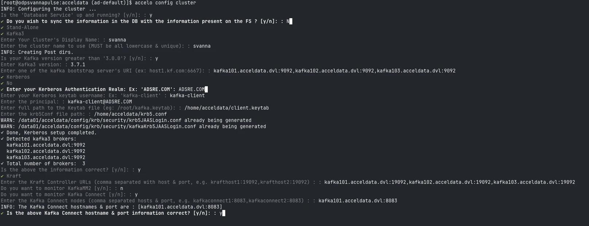
Task: Click the checkmark beside Kerberos option
Action: [x=2, y=77]
